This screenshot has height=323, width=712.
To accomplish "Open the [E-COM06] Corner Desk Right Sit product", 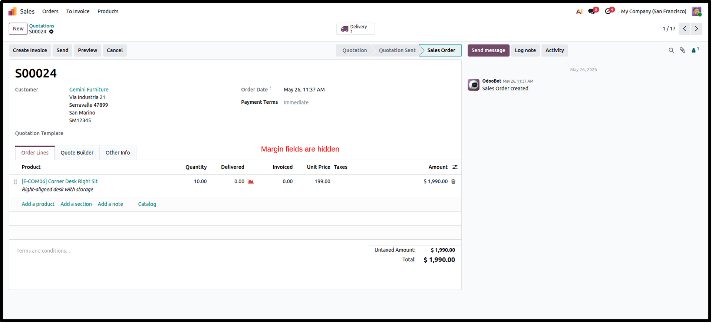I will click(60, 182).
